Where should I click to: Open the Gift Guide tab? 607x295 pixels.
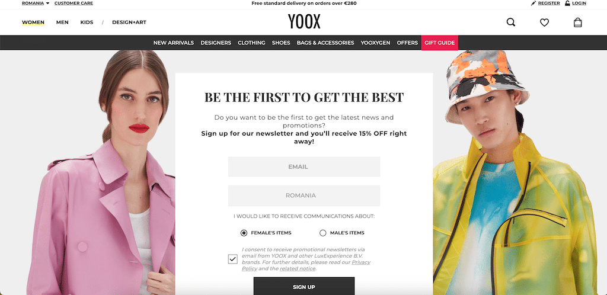click(x=439, y=43)
